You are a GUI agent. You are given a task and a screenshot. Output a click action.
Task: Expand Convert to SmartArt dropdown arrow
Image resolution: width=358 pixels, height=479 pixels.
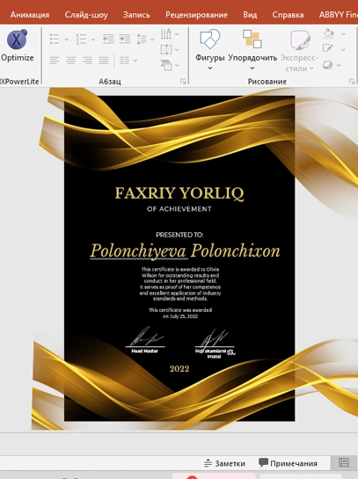click(177, 65)
